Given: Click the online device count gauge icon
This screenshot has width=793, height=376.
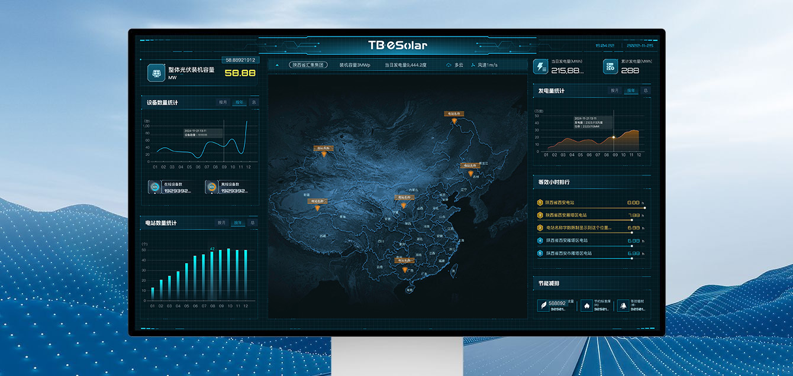Looking at the screenshot, I should pyautogui.click(x=155, y=187).
